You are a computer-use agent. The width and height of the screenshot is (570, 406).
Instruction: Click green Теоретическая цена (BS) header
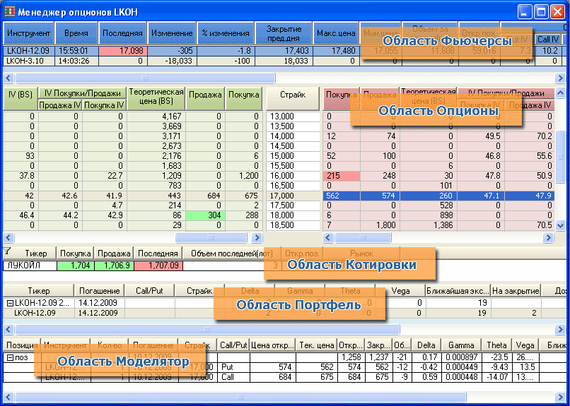(x=156, y=97)
